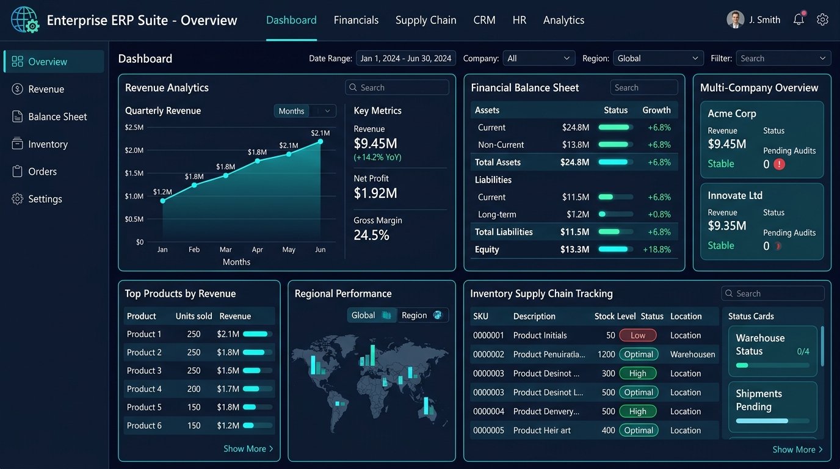
Task: Open the Supply Chain tab
Action: pyautogui.click(x=425, y=20)
